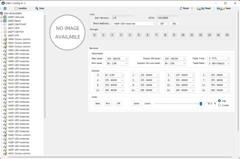Toggle group 15 membership button
The image size is (240, 159).
click(x=227, y=35)
